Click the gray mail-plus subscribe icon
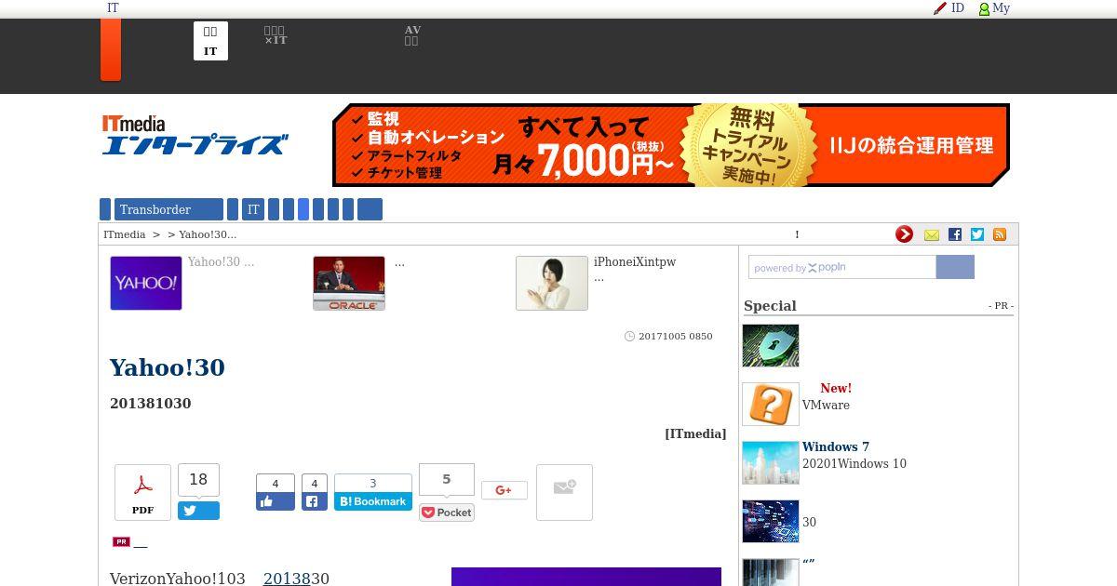This screenshot has width=1117, height=586. pyautogui.click(x=564, y=492)
